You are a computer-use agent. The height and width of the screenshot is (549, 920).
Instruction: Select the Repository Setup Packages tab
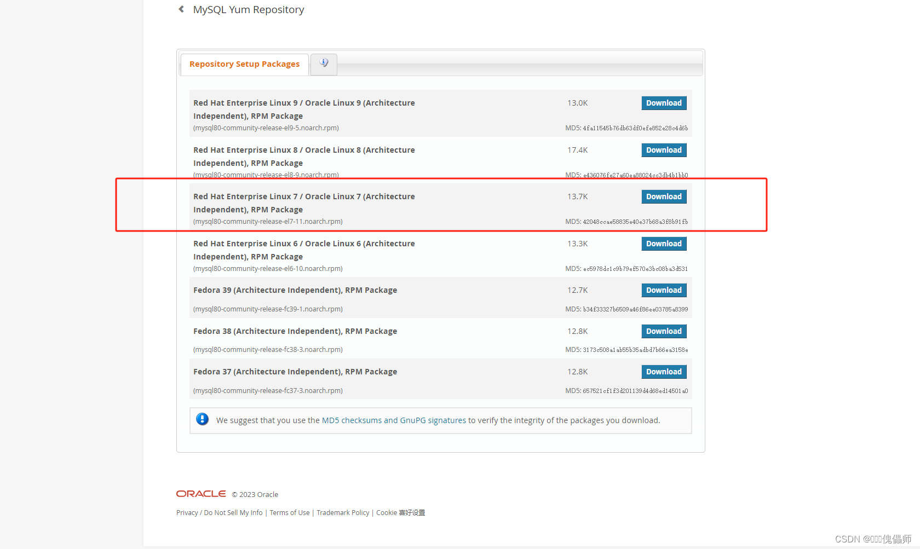tap(244, 64)
